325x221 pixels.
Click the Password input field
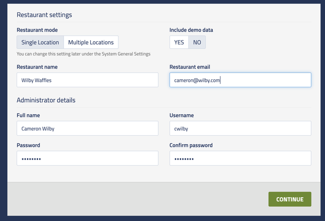tap(87, 158)
